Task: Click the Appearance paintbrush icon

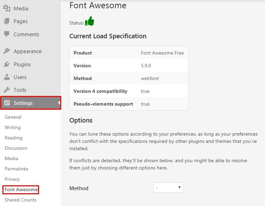Action: pos(7,51)
